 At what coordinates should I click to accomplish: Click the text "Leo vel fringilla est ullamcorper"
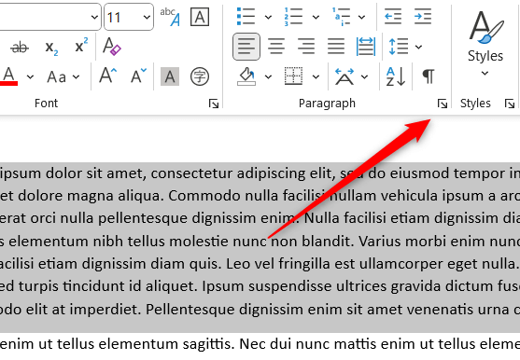[x=335, y=264]
